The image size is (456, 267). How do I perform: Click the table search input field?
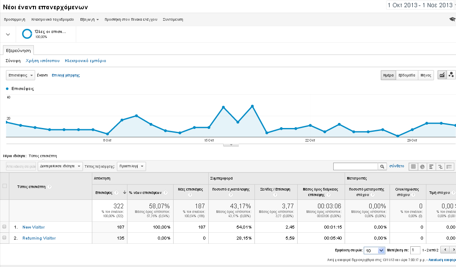coord(355,166)
